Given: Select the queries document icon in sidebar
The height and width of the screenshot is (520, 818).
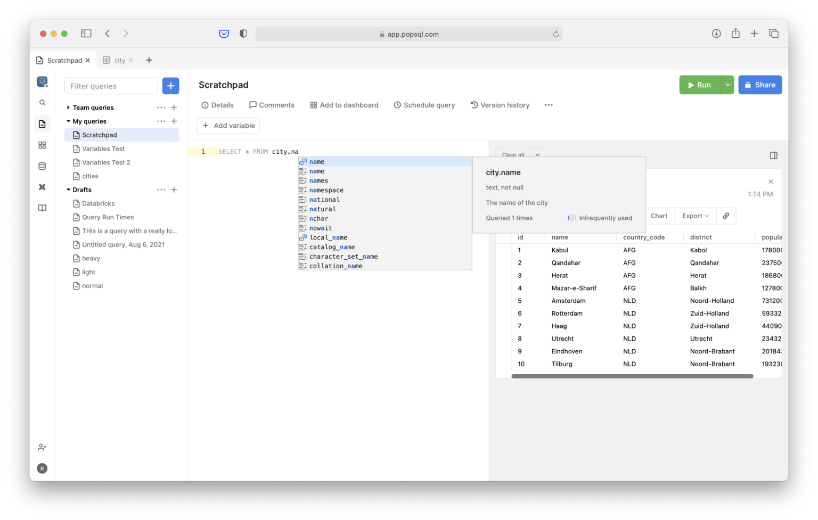Looking at the screenshot, I should click(x=42, y=123).
